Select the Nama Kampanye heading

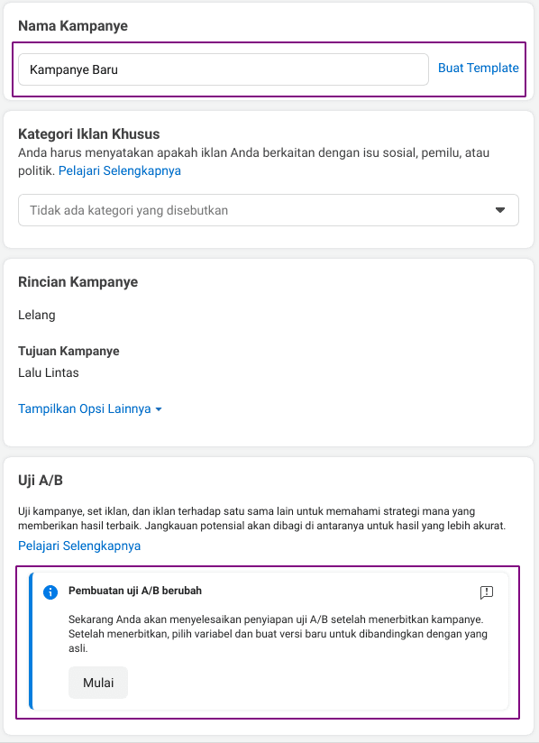click(x=73, y=25)
